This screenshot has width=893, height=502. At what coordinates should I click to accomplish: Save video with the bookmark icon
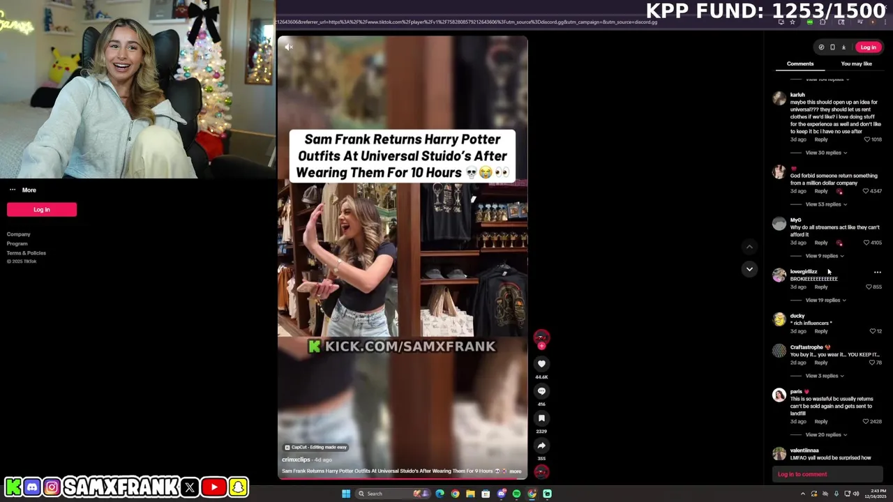pyautogui.click(x=541, y=418)
